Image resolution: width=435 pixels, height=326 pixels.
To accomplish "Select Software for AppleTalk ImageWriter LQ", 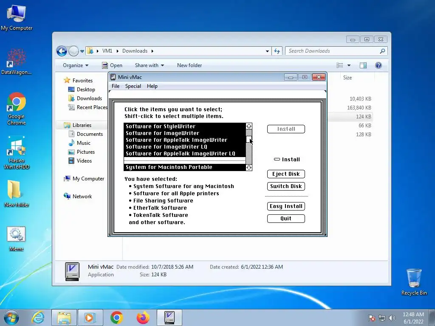I will pos(185,154).
